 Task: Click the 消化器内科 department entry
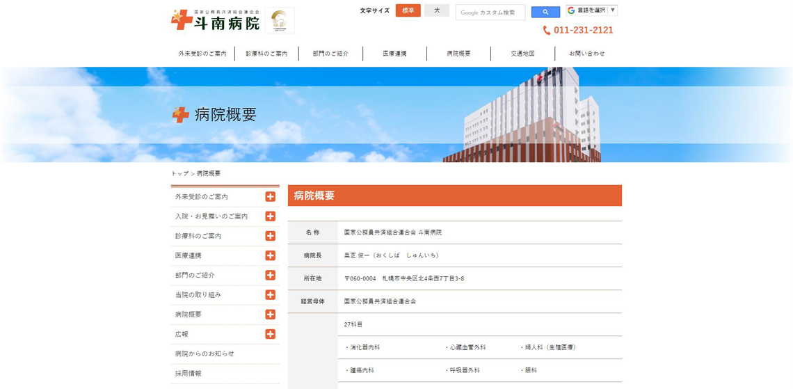(x=362, y=347)
